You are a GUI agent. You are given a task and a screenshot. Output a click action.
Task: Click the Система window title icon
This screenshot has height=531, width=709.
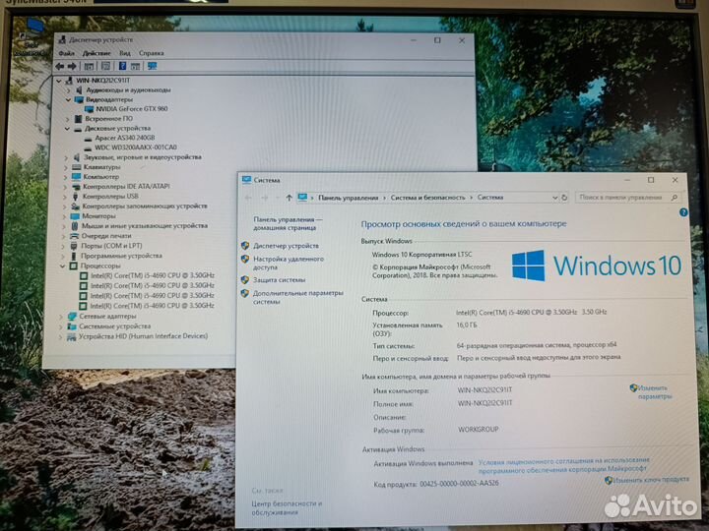(246, 180)
